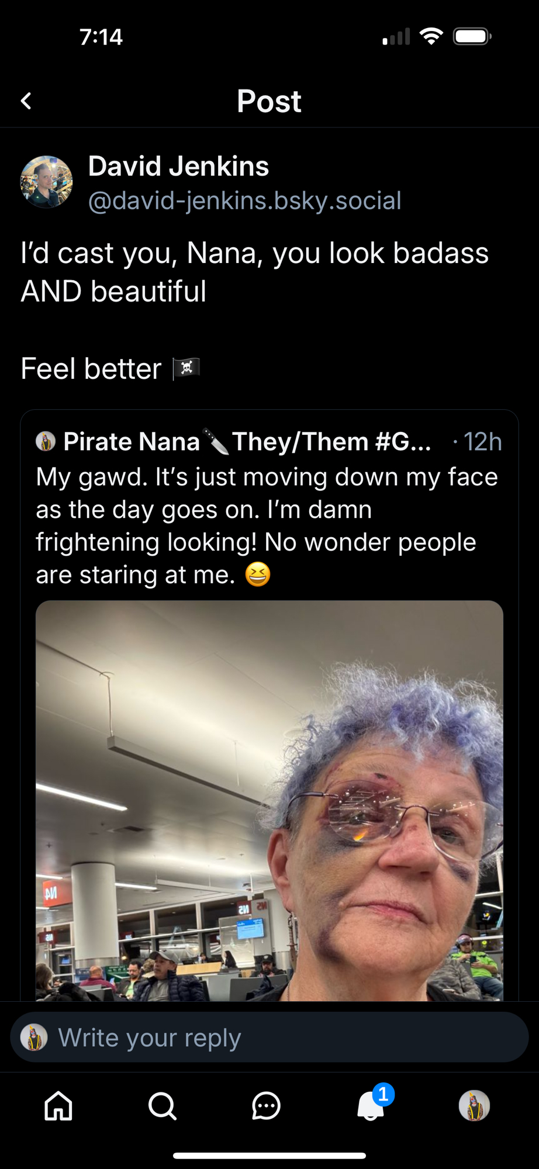Viewport: 539px width, 1169px height.
Task: Open the Notifications bell
Action: click(x=371, y=1106)
